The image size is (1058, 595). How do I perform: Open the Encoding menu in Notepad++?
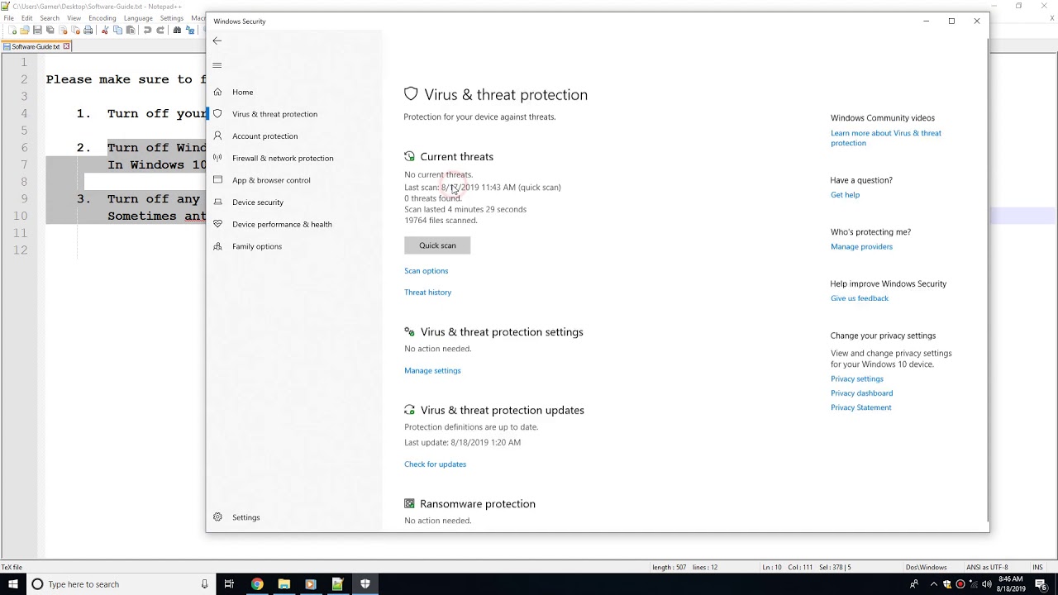[x=102, y=17]
